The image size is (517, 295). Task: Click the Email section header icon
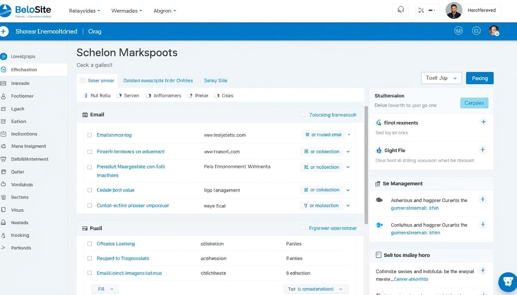[85, 114]
